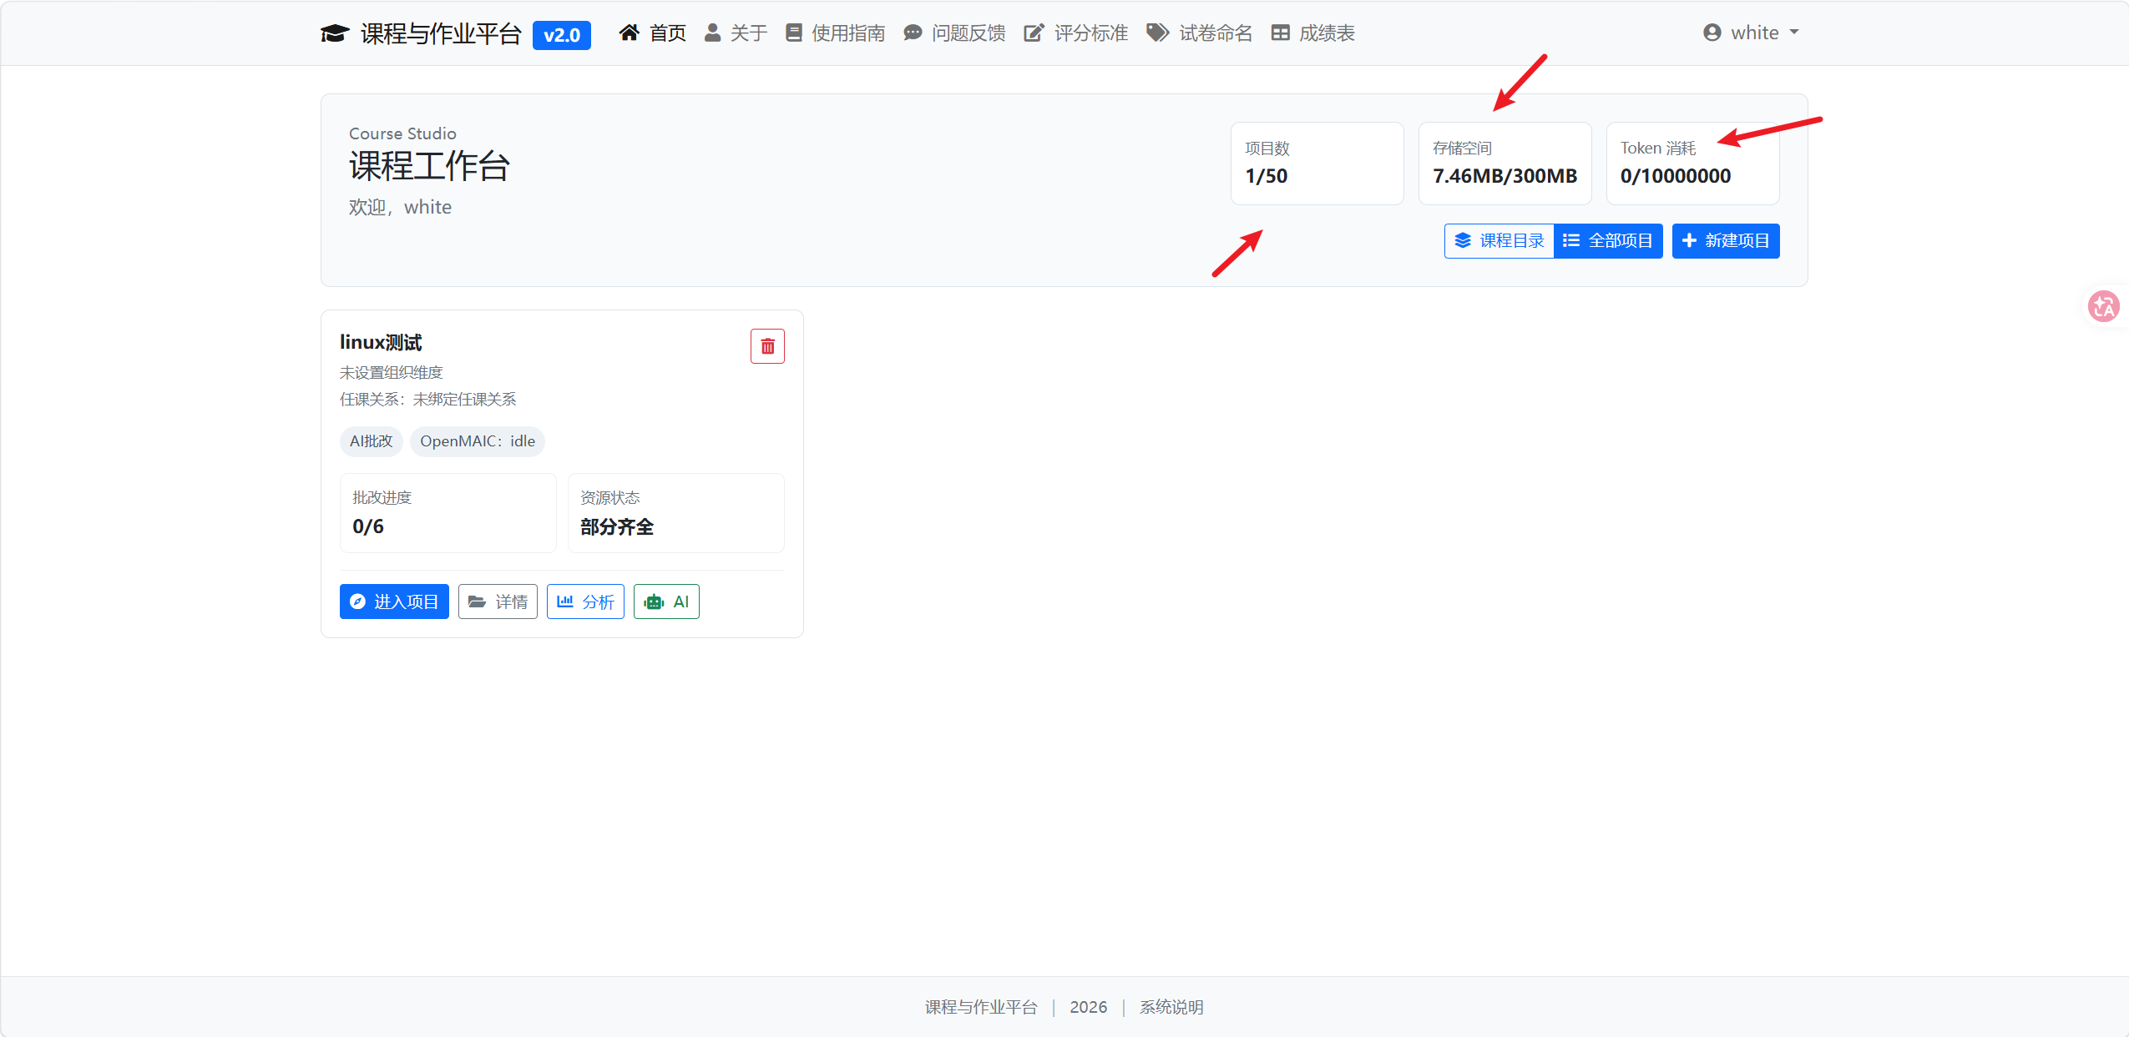Open 详情 for linux测试
The width and height of the screenshot is (2129, 1037).
pyautogui.click(x=498, y=602)
